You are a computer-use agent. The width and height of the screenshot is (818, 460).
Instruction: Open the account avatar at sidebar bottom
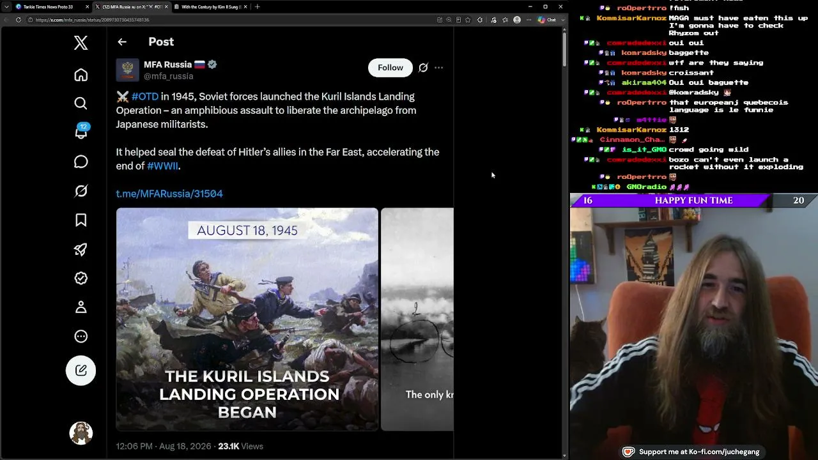click(81, 433)
